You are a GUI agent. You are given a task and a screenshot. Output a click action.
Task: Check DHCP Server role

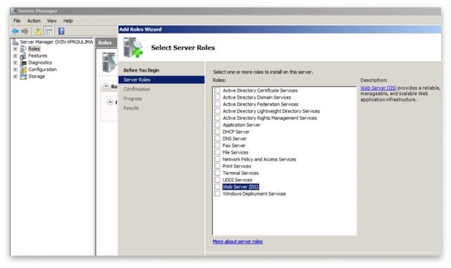(x=217, y=132)
